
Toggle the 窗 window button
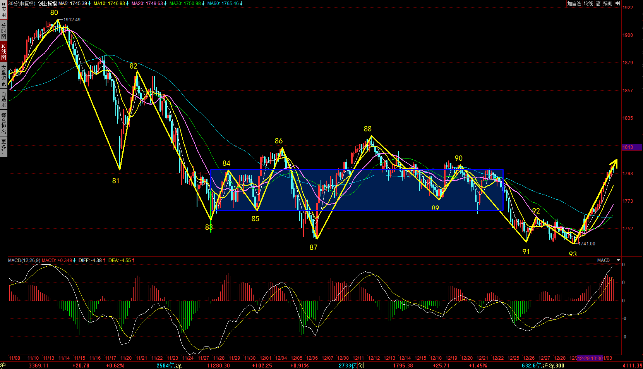point(598,3)
